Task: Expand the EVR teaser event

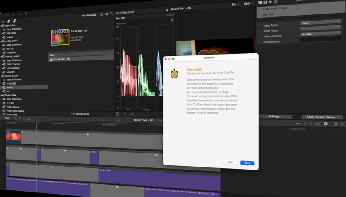Action: pyautogui.click(x=2, y=34)
